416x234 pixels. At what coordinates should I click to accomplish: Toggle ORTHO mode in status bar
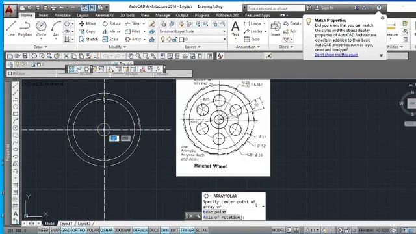coord(79,230)
